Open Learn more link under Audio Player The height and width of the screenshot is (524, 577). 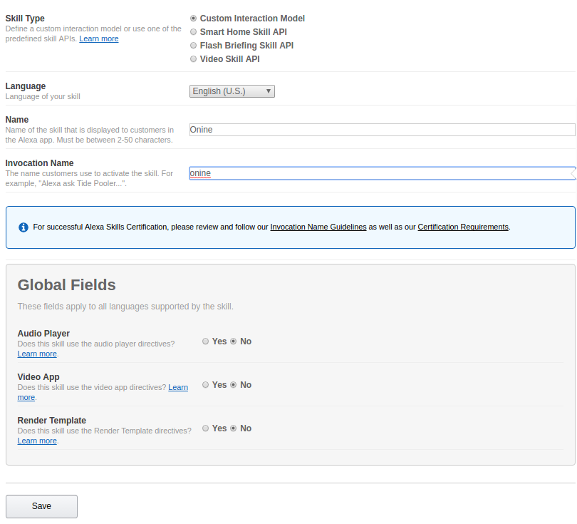pos(37,354)
